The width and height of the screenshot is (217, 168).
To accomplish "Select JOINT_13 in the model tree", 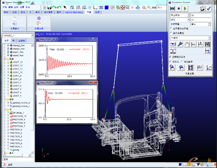I will [x=18, y=62].
